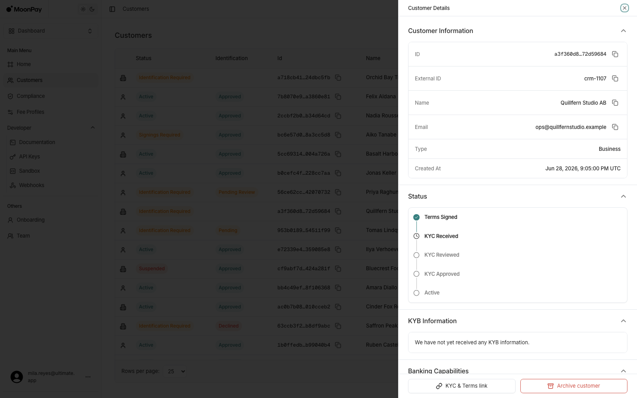The image size is (637, 398).
Task: Click the Identification column header
Action: [x=231, y=58]
